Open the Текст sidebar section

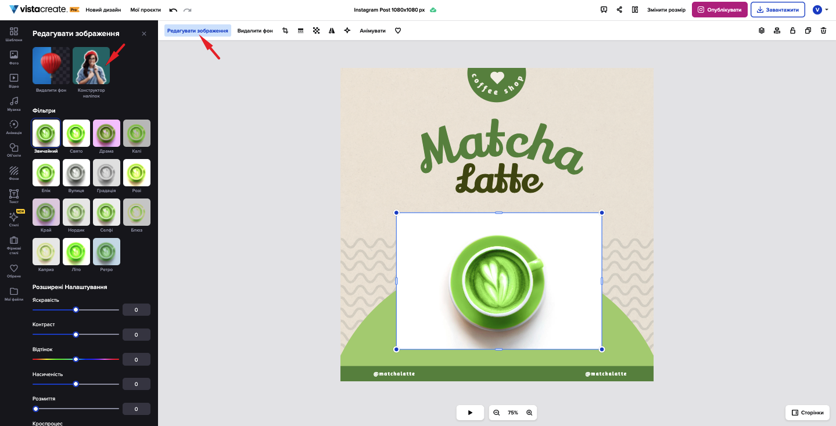coord(14,196)
